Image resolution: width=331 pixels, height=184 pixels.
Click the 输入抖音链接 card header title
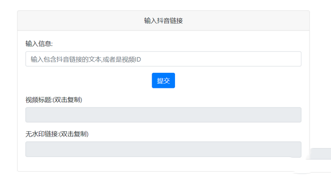click(164, 20)
